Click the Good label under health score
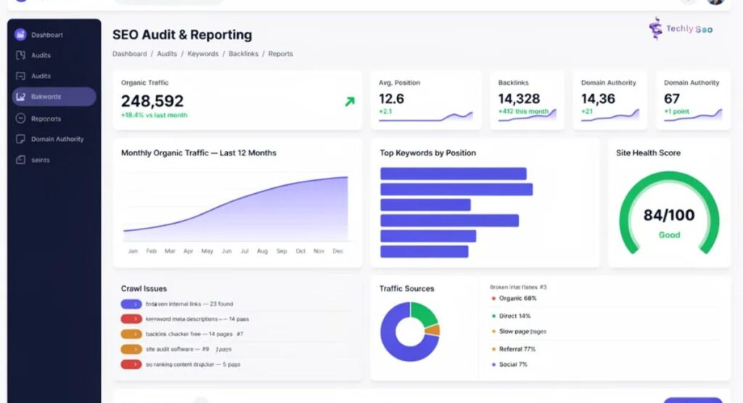Screen dimensions: 743x403 pyautogui.click(x=669, y=235)
